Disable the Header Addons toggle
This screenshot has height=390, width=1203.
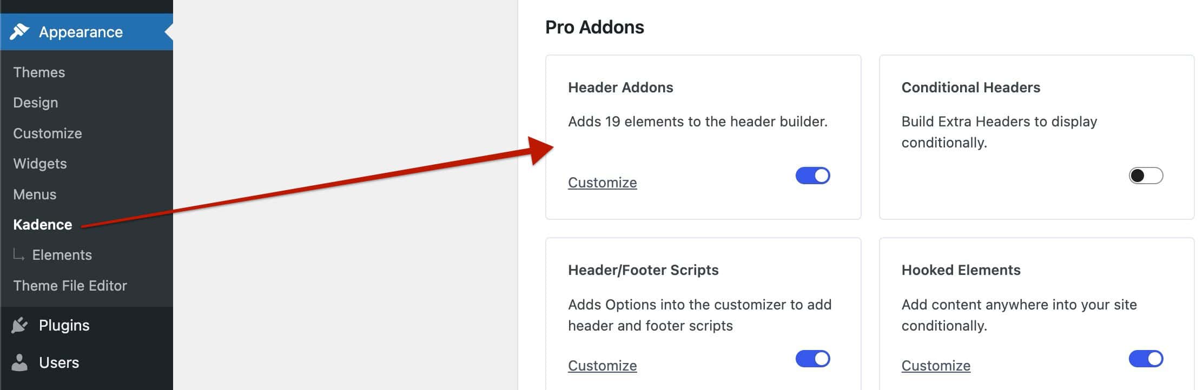pyautogui.click(x=812, y=176)
